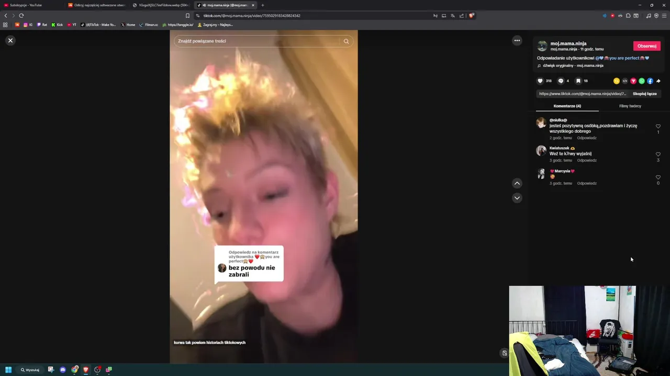
Task: Reply to @niulka@ comment via Odpowiedz
Action: click(587, 138)
